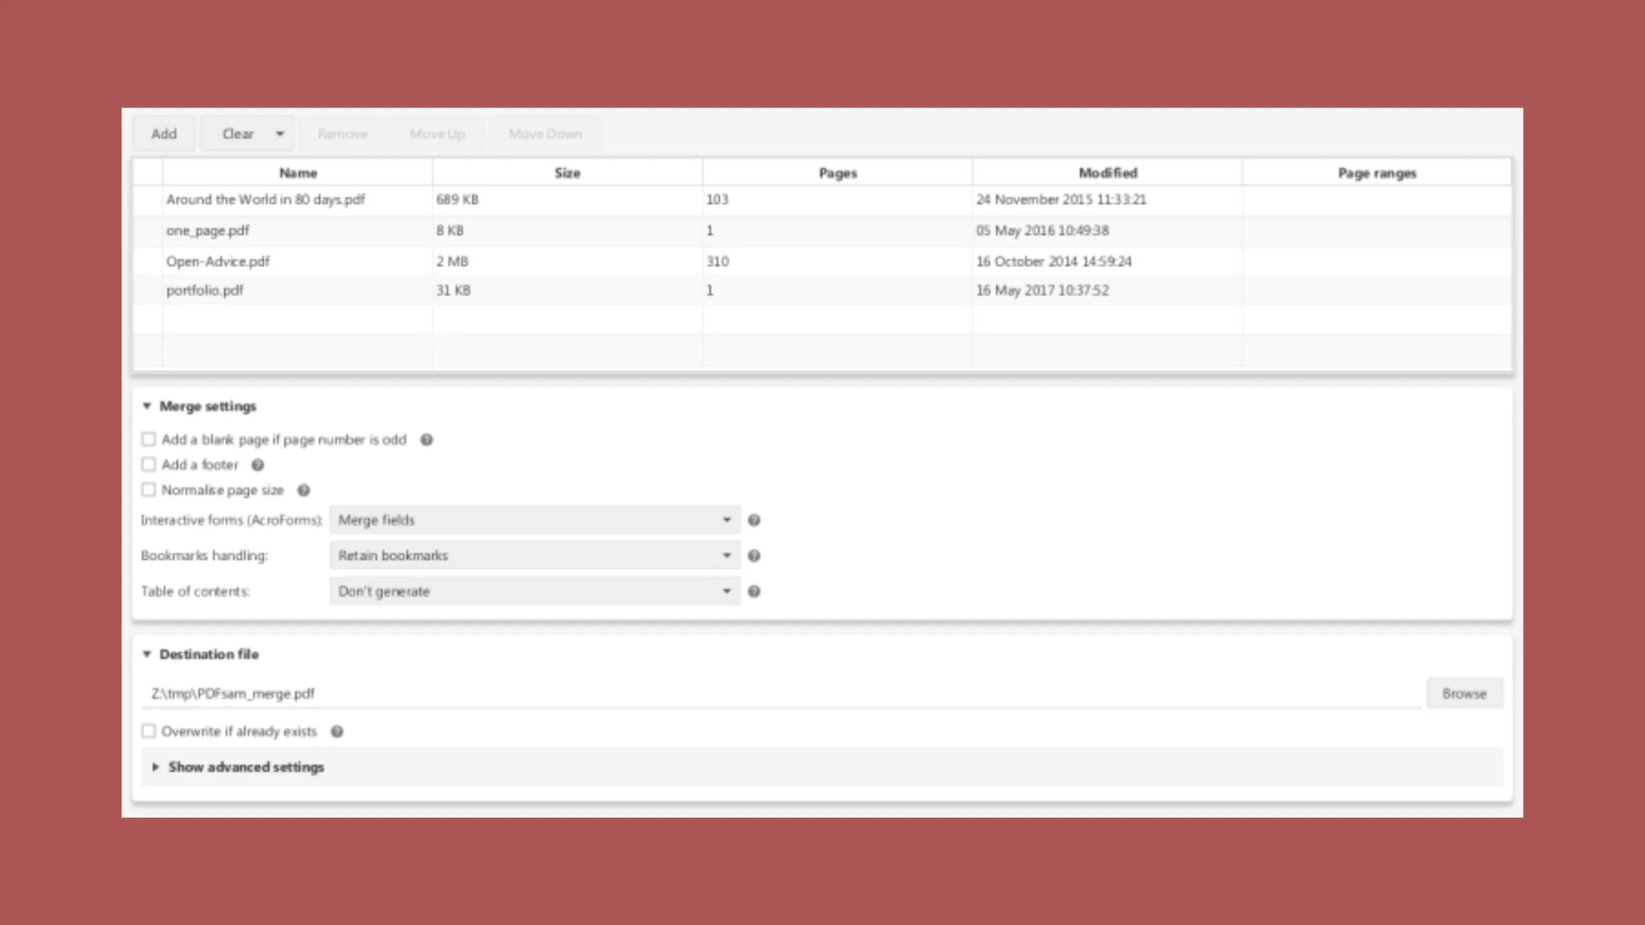Open help icon next to Add a footer
The image size is (1645, 925).
point(258,465)
